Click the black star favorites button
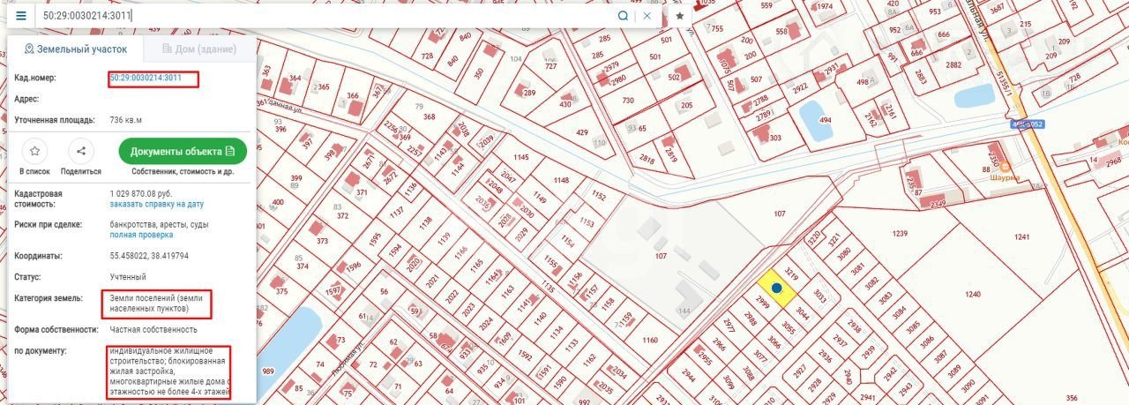The image size is (1129, 405). pyautogui.click(x=680, y=16)
